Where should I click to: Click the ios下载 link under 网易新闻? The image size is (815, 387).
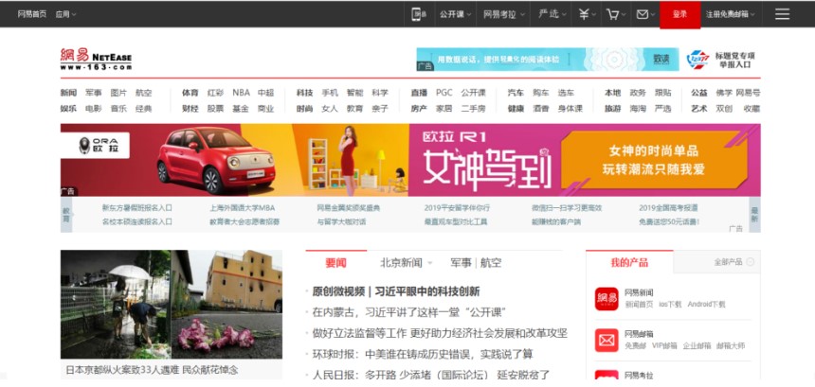tap(670, 305)
